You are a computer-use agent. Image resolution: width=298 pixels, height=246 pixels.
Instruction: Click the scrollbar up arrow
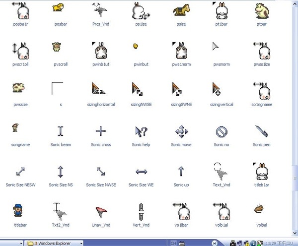(x=295, y=3)
